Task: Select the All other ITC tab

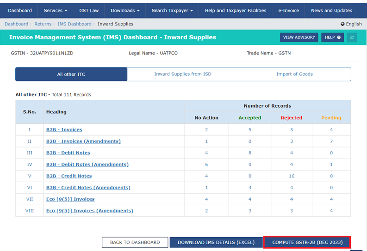Action: point(71,74)
